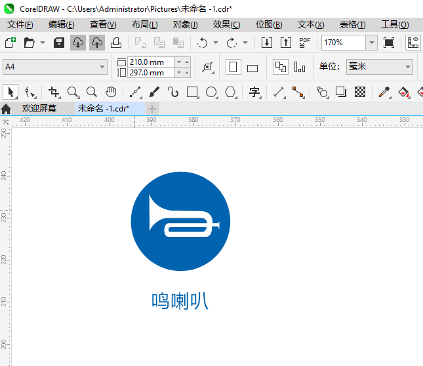Open the Undo history dropdown arrow
This screenshot has width=423, height=366.
216,43
